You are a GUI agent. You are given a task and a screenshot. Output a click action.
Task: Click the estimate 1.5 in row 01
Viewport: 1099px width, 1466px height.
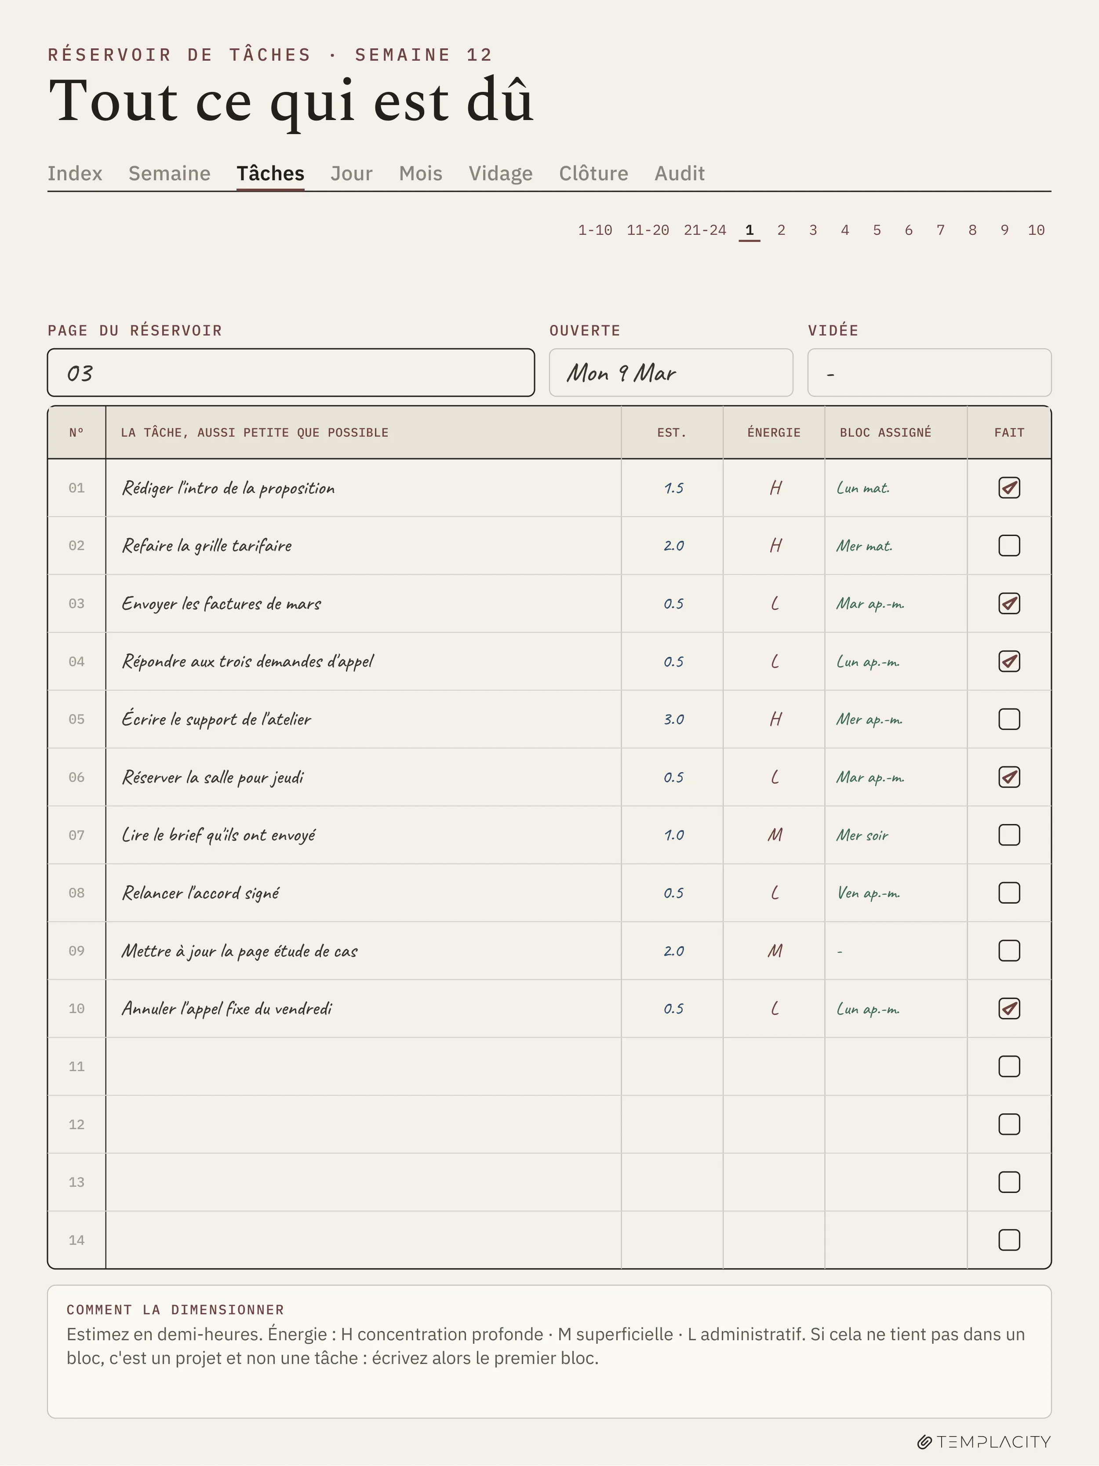(x=674, y=488)
